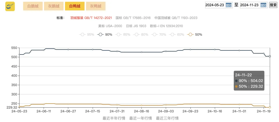Hide the 90% series in legend
Viewport: 279px width, 122px height.
click(x=100, y=35)
